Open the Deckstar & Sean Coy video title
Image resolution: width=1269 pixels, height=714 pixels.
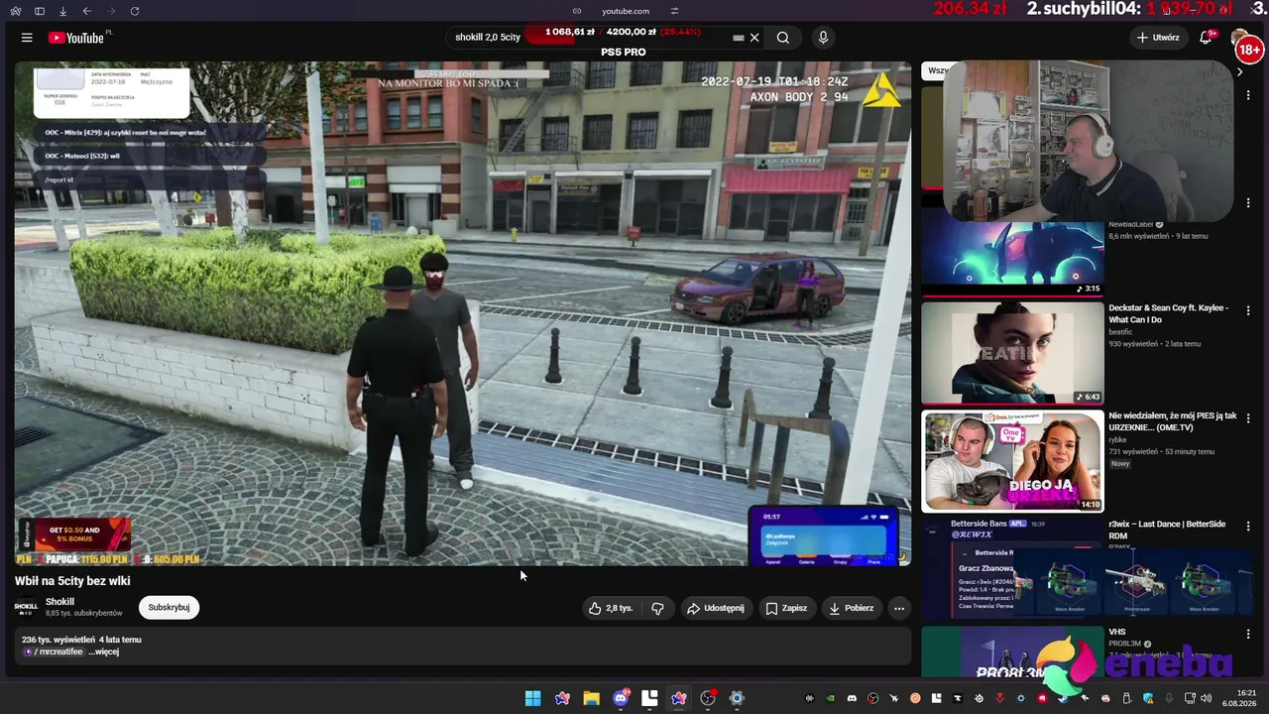click(1168, 314)
